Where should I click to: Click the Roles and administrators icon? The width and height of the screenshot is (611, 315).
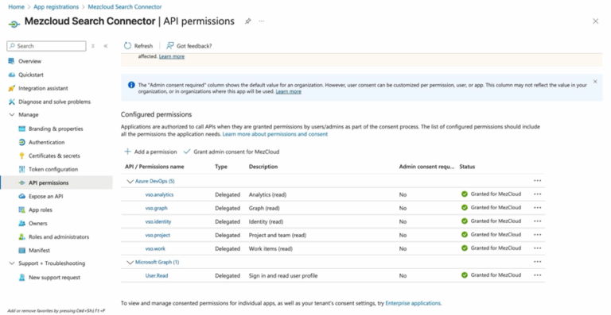[21, 237]
